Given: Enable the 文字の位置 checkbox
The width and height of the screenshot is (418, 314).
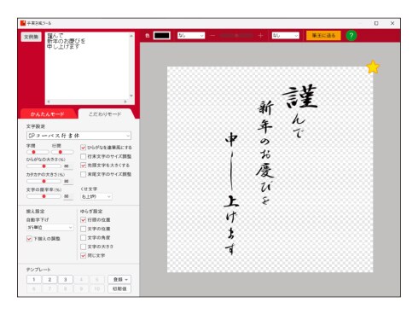Looking at the screenshot, I should tap(83, 229).
